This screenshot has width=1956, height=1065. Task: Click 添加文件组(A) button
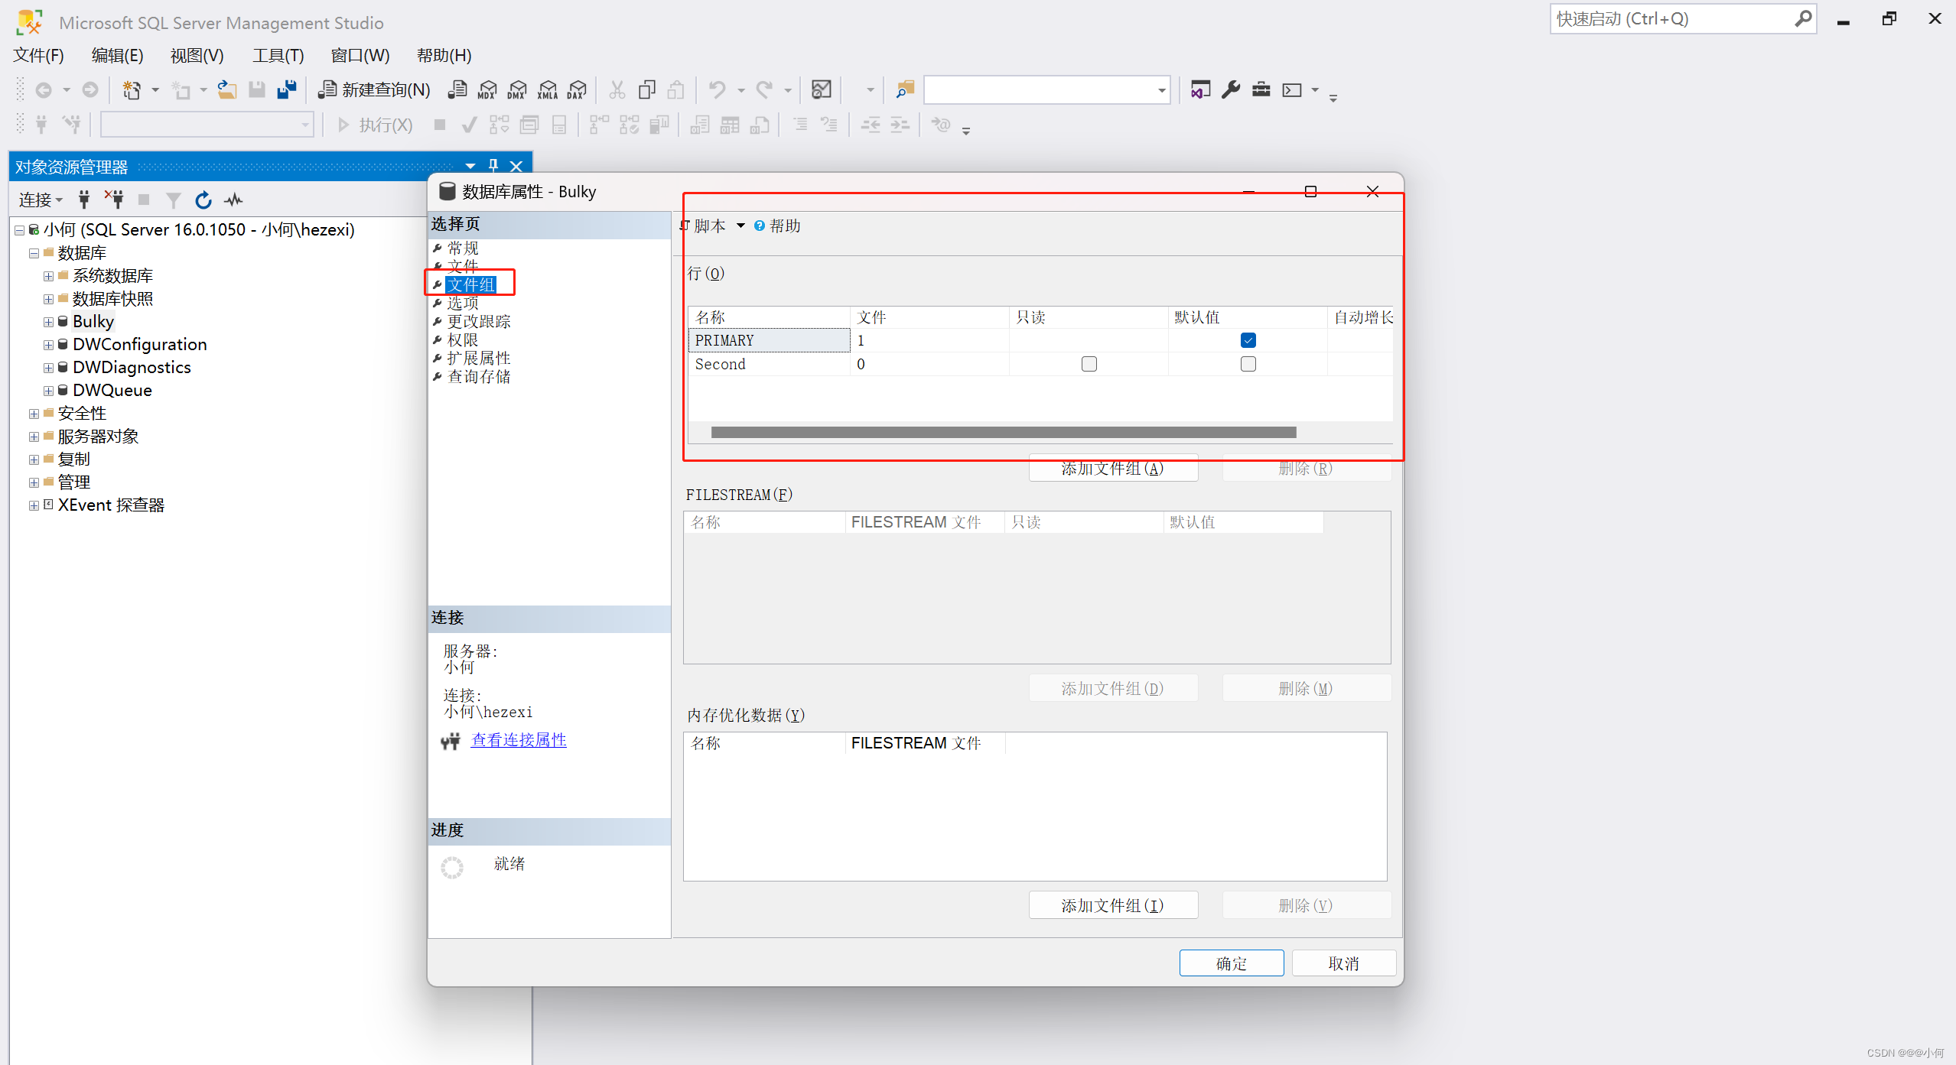click(x=1113, y=469)
